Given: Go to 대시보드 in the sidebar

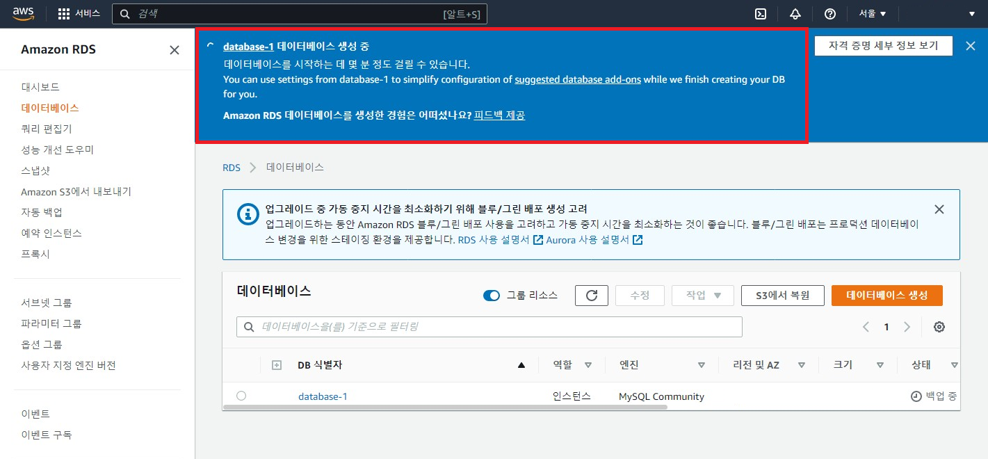Looking at the screenshot, I should coord(40,87).
